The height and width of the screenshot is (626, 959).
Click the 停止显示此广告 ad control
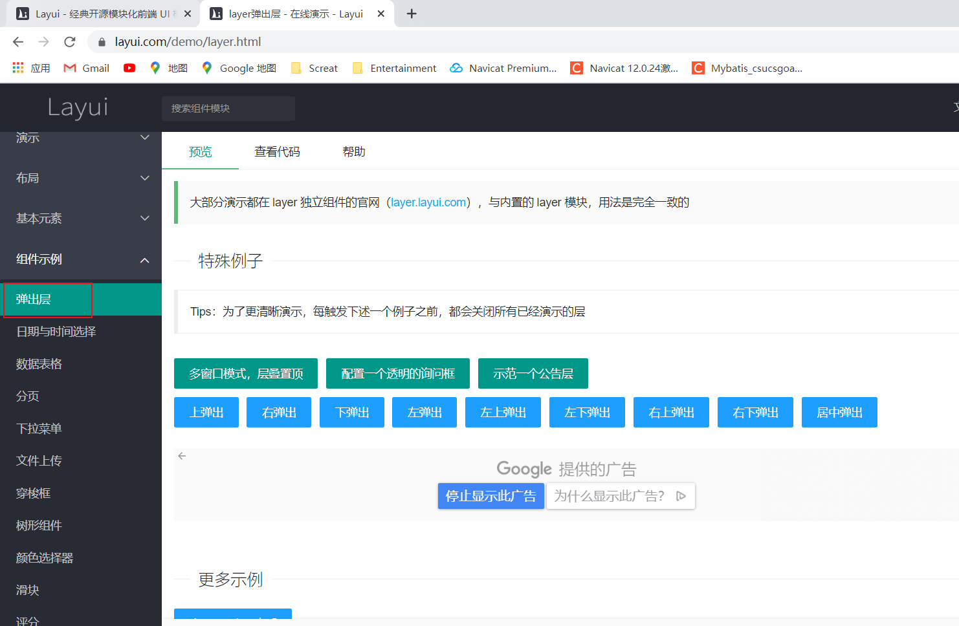pyautogui.click(x=491, y=496)
